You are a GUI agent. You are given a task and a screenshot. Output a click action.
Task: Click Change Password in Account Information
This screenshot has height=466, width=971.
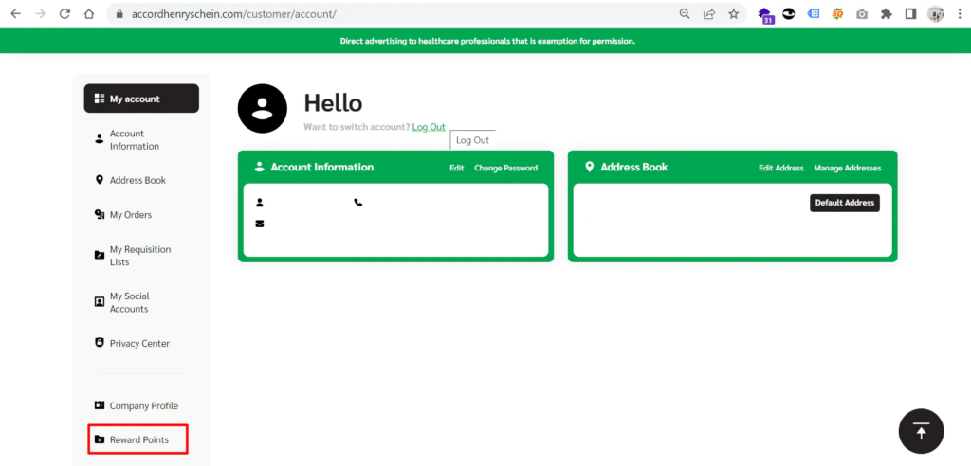(x=505, y=168)
